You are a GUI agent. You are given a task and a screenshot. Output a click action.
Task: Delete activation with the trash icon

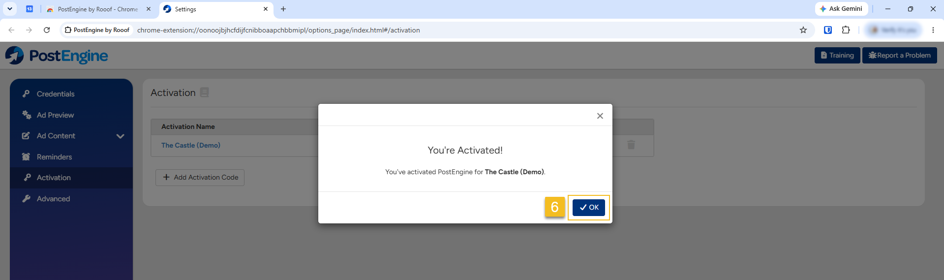coord(631,145)
